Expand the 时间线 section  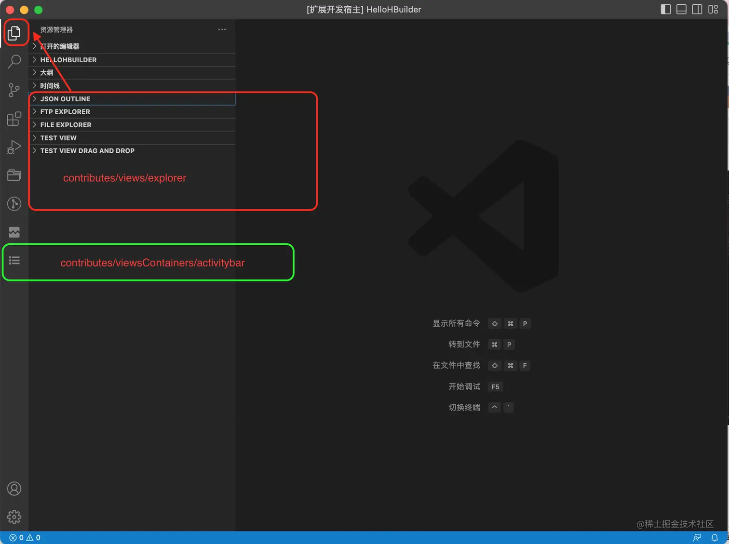coord(132,86)
